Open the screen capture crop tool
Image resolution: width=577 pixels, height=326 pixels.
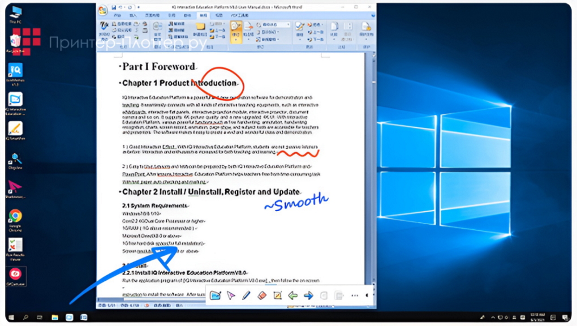(277, 295)
